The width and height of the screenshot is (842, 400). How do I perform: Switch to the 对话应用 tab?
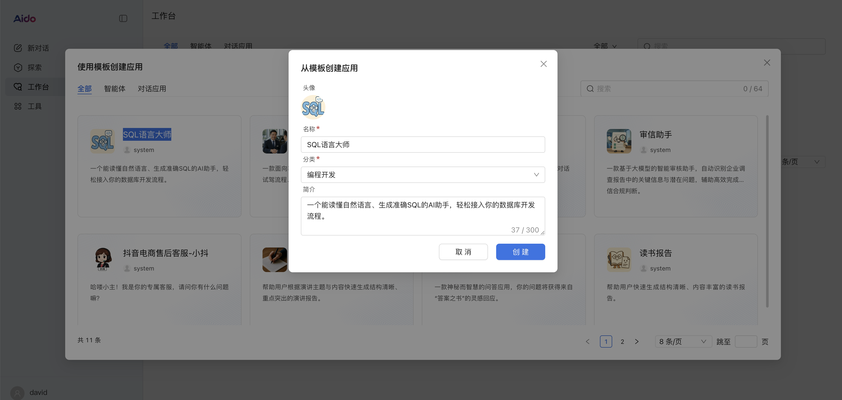(x=152, y=88)
